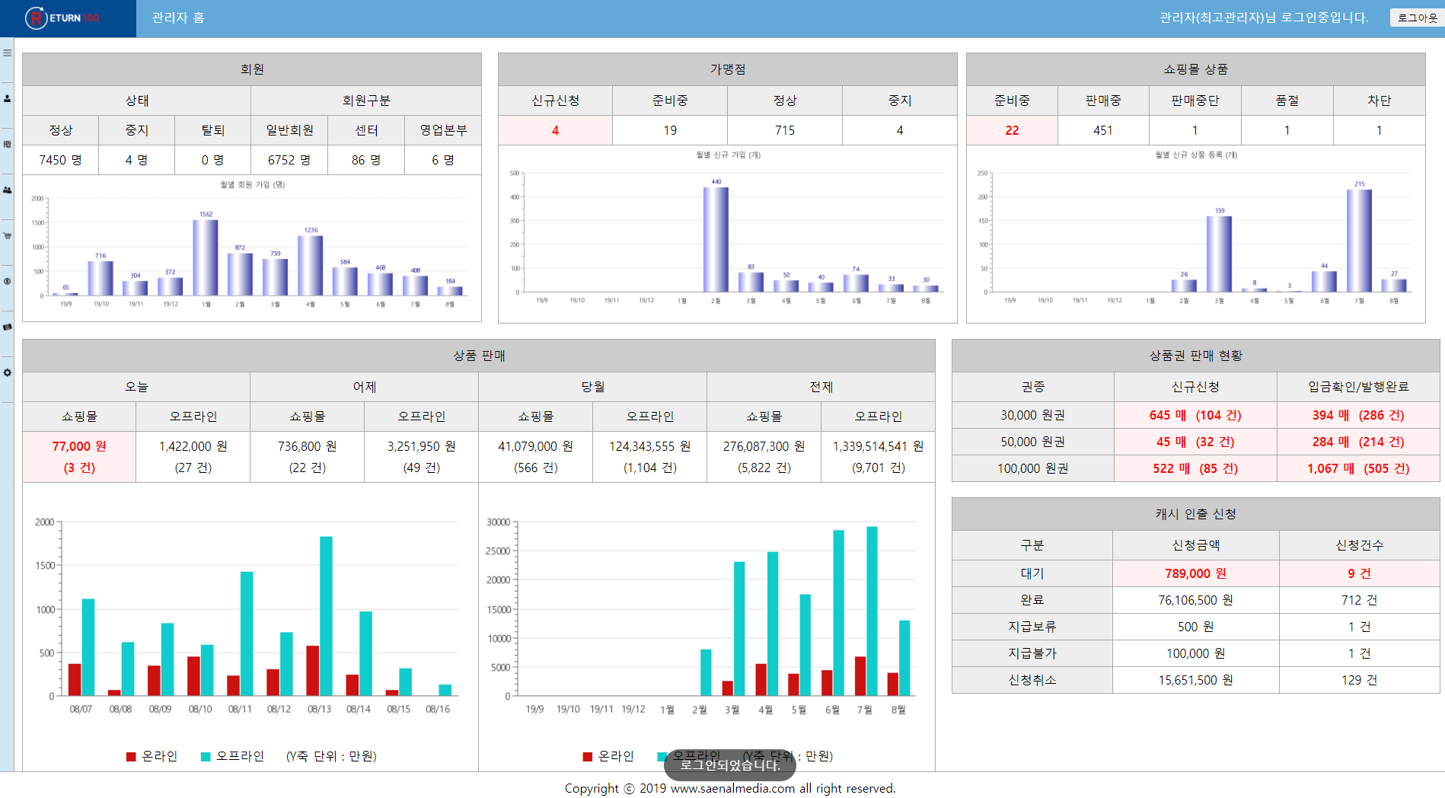
Task: Click the 대기 amount 789,000 원
Action: pos(1195,573)
